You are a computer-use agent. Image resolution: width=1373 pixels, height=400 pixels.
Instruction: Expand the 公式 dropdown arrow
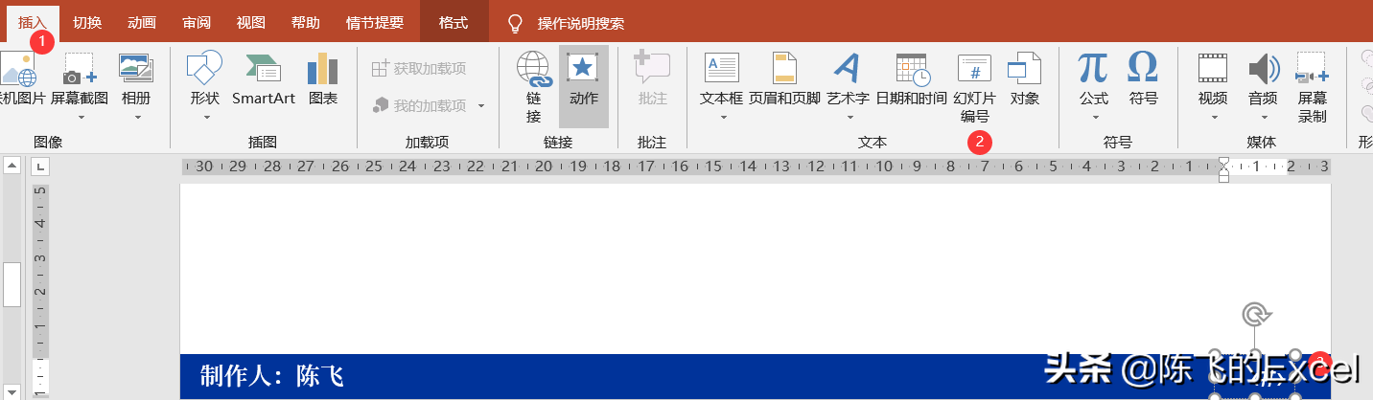(1094, 118)
